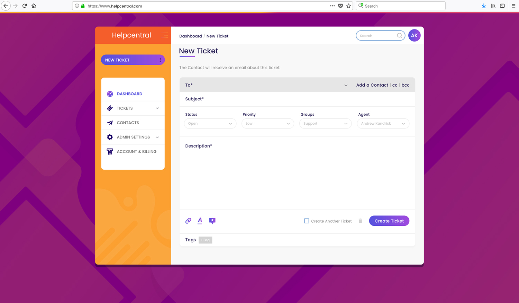This screenshot has width=519, height=303.
Task: Select the Contacts paper-plane icon
Action: tap(110, 122)
